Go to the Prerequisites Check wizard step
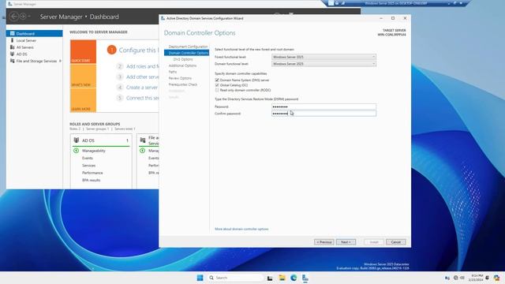505x284 pixels. click(x=182, y=84)
